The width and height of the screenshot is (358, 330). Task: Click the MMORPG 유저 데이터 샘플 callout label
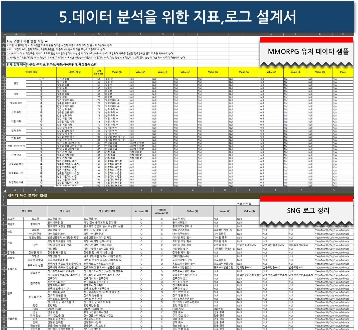[x=309, y=52]
